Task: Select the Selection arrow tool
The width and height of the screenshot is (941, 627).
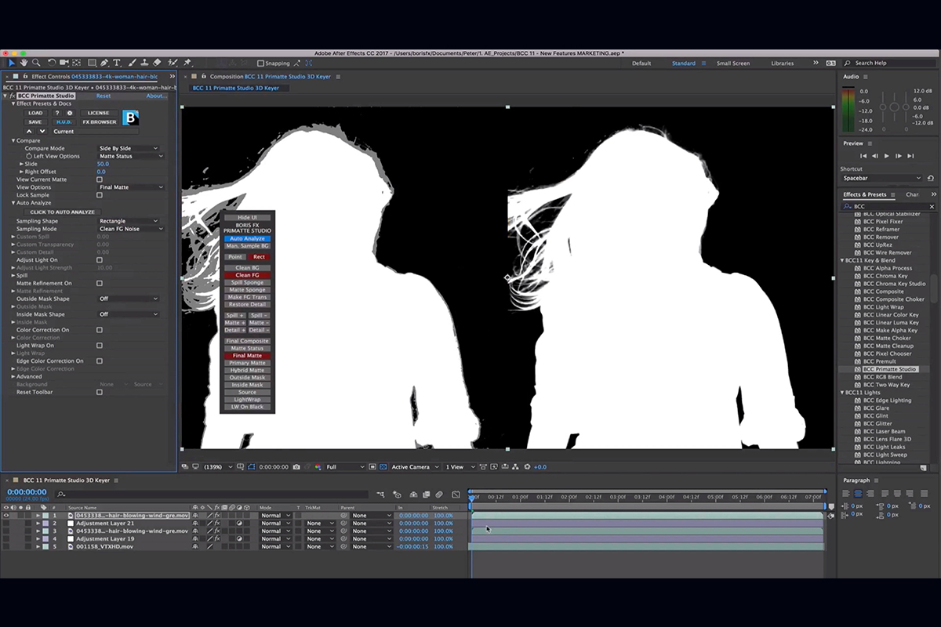Action: 12,63
